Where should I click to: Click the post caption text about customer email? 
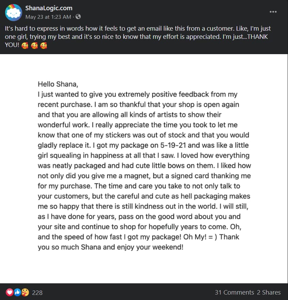[138, 36]
